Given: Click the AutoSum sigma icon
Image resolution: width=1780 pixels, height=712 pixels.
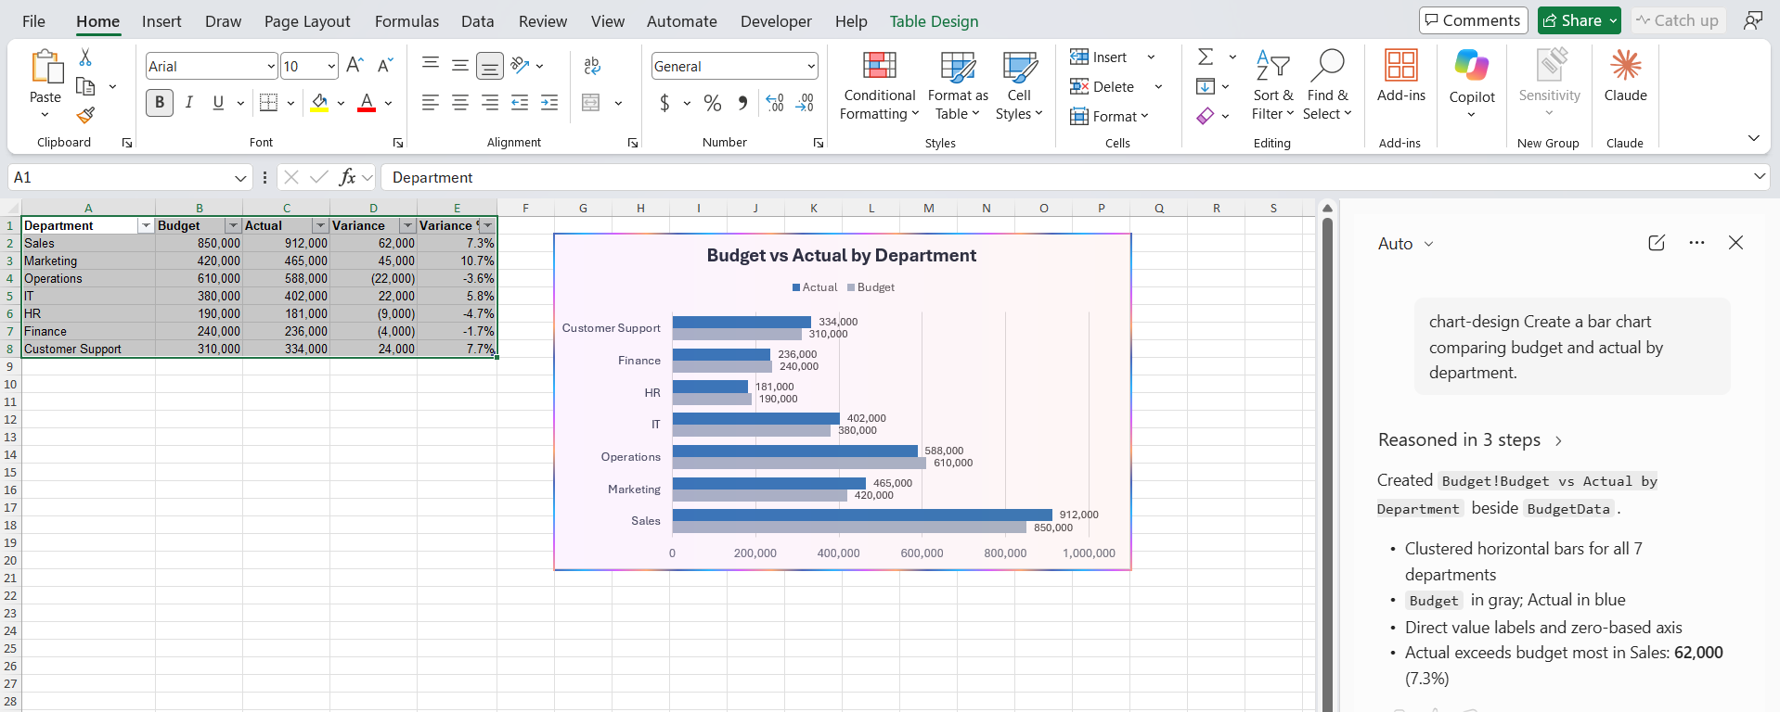Looking at the screenshot, I should [x=1206, y=57].
